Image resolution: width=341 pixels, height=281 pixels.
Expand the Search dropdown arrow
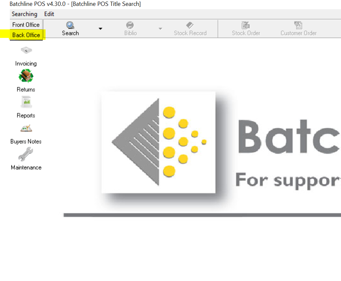101,29
